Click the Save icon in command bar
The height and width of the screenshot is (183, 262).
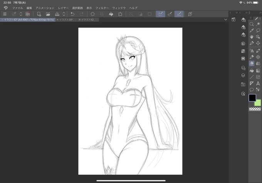57,14
